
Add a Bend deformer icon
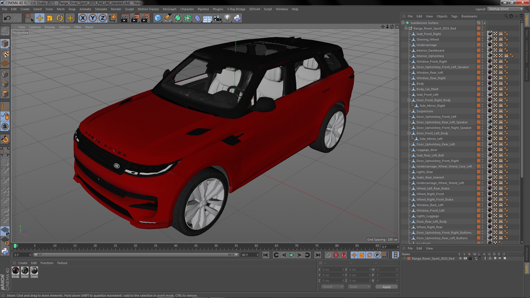pyautogui.click(x=198, y=18)
